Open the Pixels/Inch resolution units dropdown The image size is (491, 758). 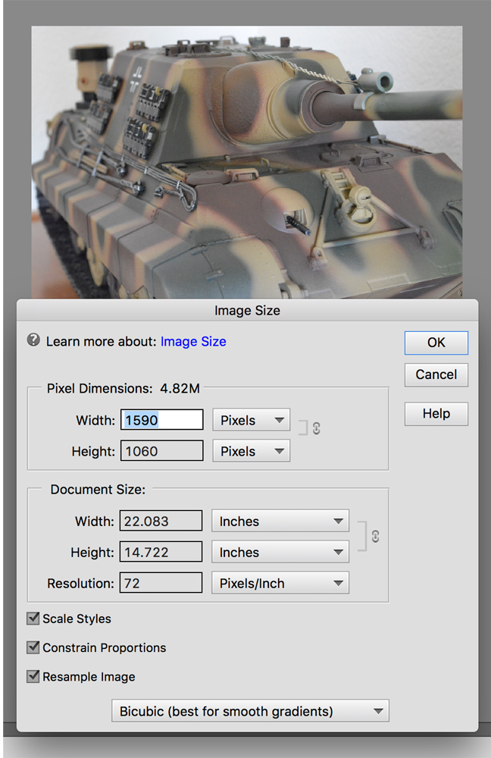pos(280,583)
